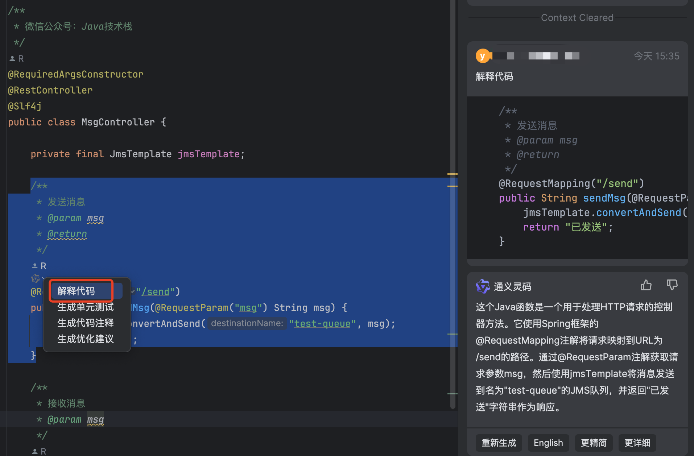694x456 pixels.
Task: Click the 接收消息 comment in the editor
Action: [x=66, y=403]
